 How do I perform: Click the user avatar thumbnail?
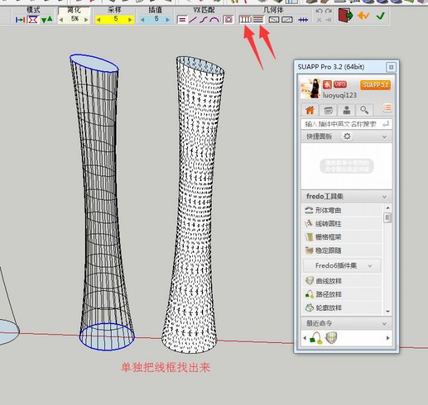[310, 88]
